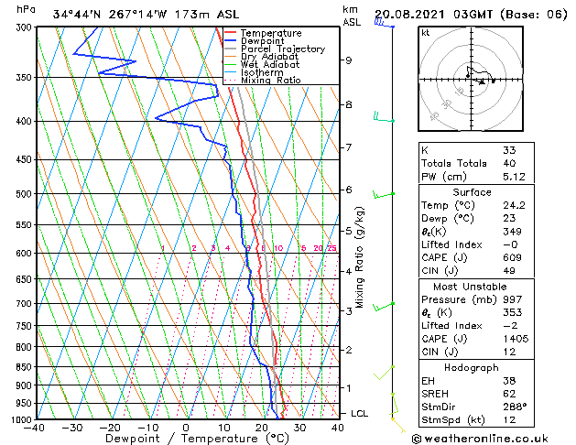Select the mixing ratio label 25 at 600 hPa

(331, 248)
